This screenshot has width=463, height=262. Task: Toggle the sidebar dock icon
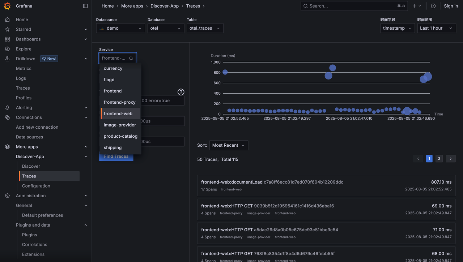pyautogui.click(x=85, y=6)
